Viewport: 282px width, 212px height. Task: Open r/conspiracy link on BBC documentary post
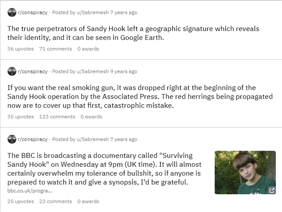33,139
